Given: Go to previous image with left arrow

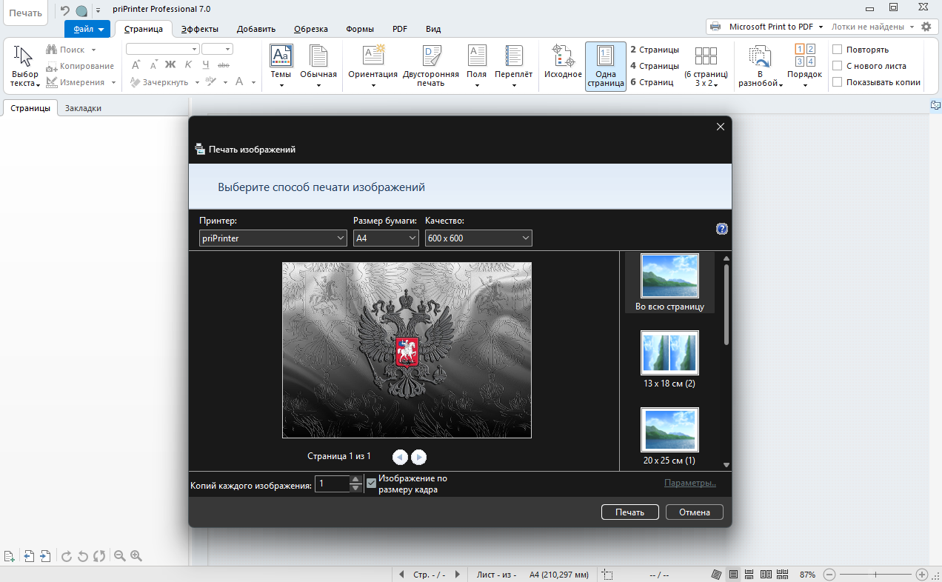Looking at the screenshot, I should 401,458.
